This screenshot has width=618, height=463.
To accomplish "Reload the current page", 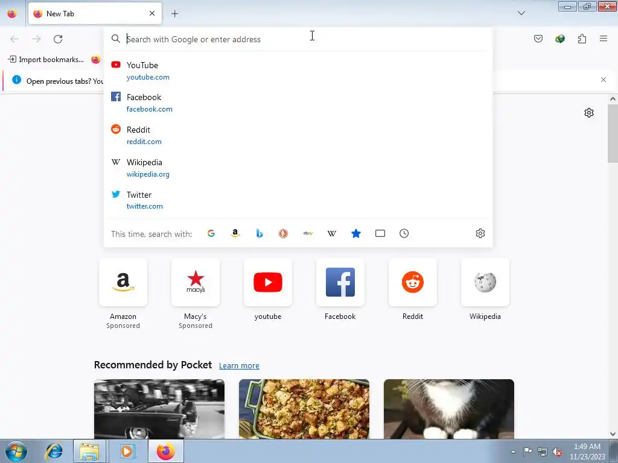I will 58,39.
